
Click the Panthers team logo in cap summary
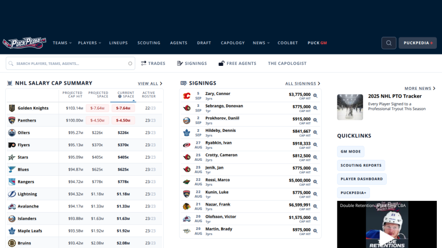coord(11,120)
